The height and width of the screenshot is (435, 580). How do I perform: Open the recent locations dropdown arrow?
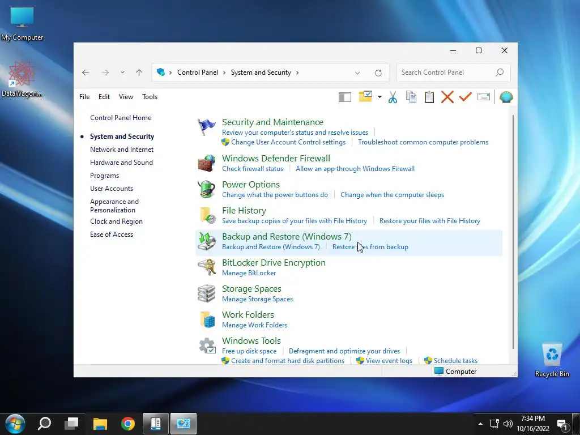pyautogui.click(x=122, y=72)
